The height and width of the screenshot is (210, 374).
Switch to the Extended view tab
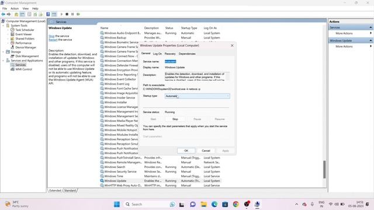pos(55,191)
